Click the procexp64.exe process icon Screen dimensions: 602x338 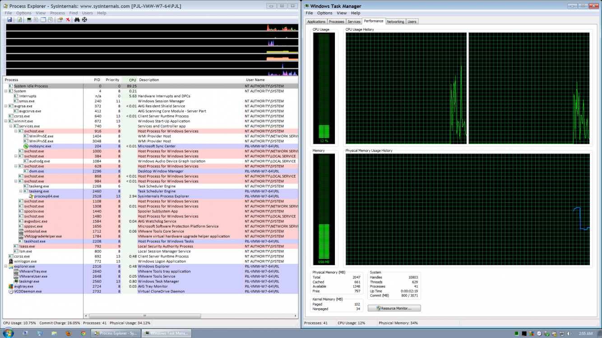click(x=31, y=196)
